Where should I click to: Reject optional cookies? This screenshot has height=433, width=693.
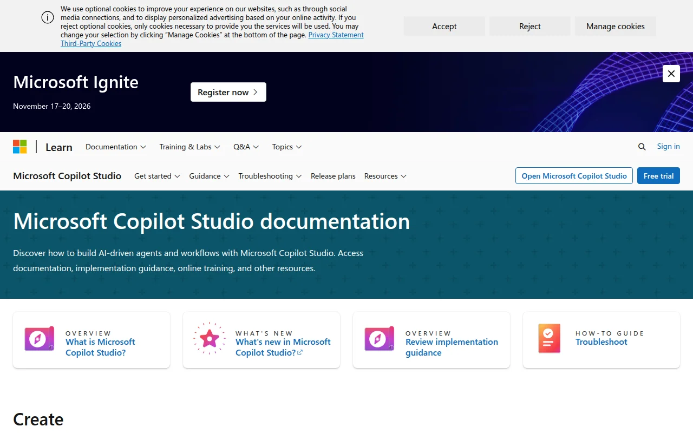530,26
